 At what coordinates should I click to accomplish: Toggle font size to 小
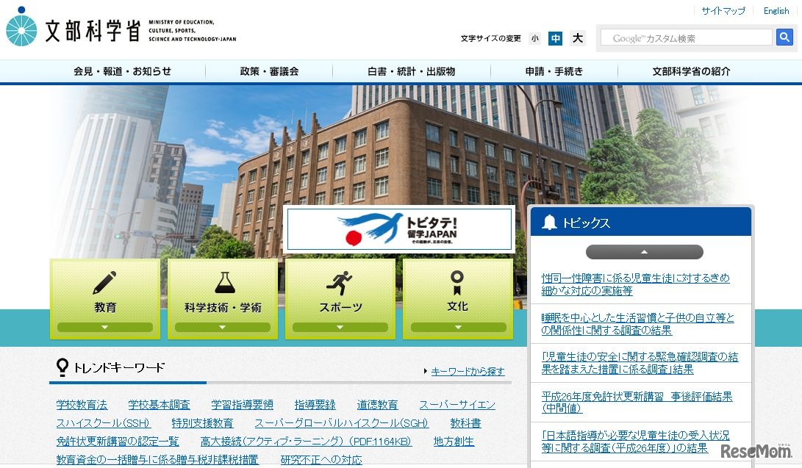534,37
